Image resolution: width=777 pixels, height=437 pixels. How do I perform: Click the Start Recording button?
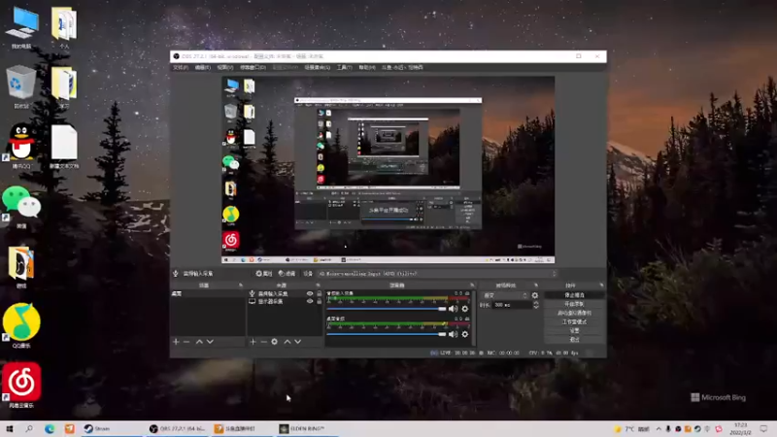coord(574,304)
